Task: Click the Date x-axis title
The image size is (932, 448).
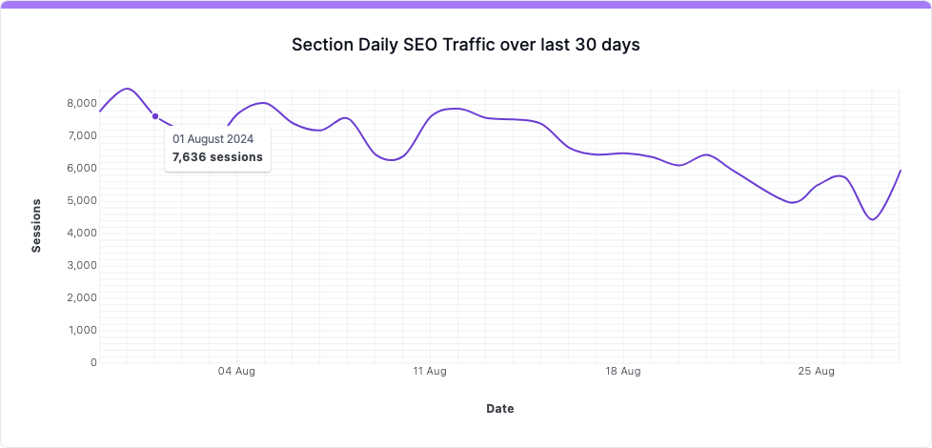Action: (x=500, y=409)
